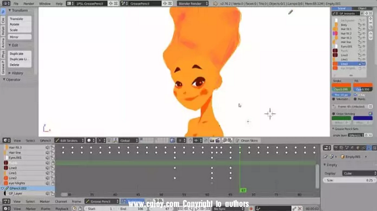
Task: Click the orange Fill color swatch
Action: [x=363, y=85]
